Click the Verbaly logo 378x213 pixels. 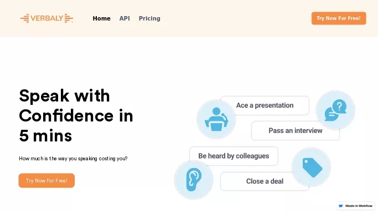[x=47, y=18]
